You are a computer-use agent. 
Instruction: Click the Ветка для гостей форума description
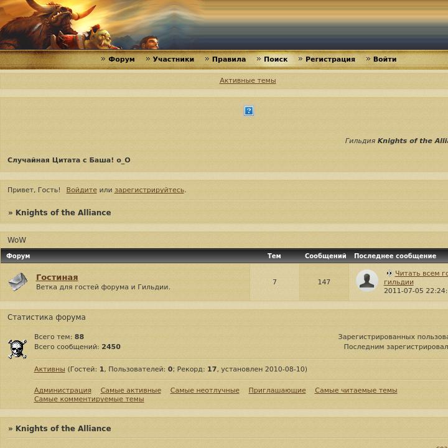click(103, 287)
